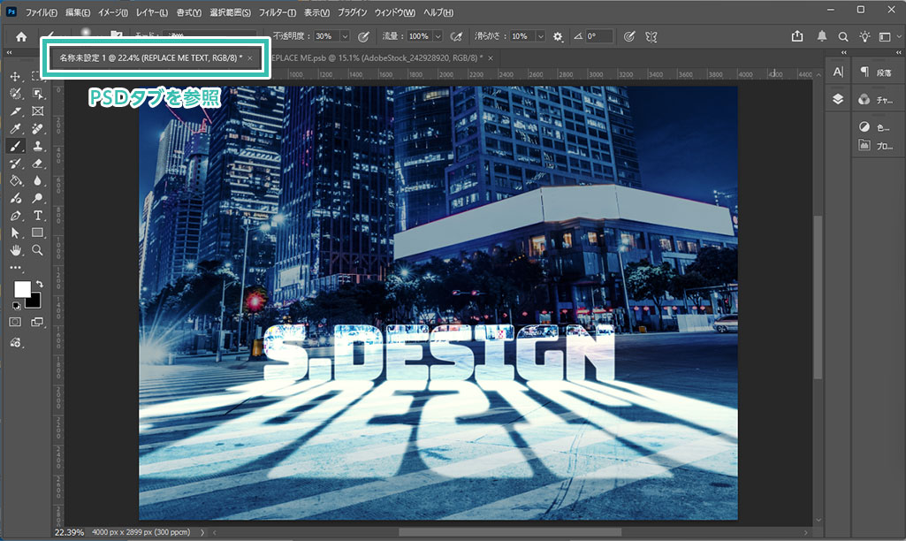Image resolution: width=906 pixels, height=541 pixels.
Task: Choose the Eraser tool
Action: click(x=38, y=164)
